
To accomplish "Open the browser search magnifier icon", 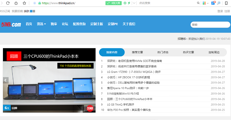I will click(198, 3).
